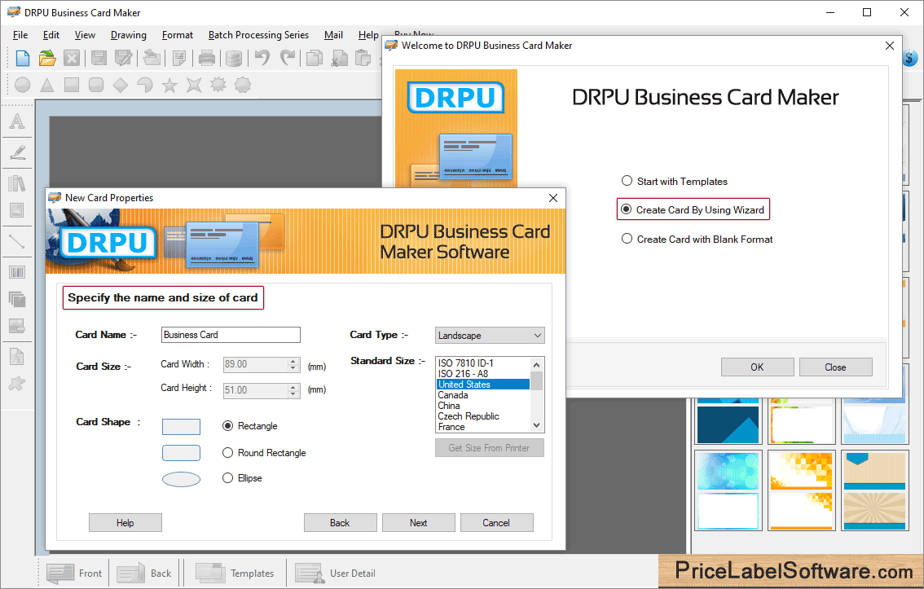Viewport: 924px width, 589px height.
Task: Choose Rectangle card shape
Action: 250,426
